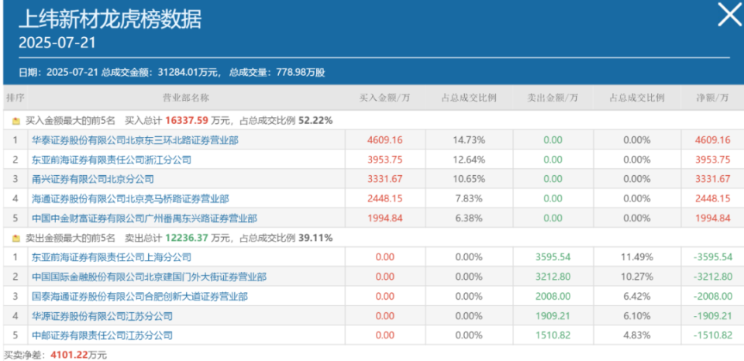Screen dimensions: 744x361
Task: Click the 39.11% sell proportion
Action: [x=315, y=238]
